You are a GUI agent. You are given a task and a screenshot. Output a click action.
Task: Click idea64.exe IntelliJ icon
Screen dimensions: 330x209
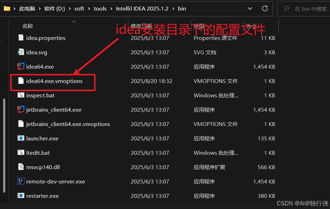click(x=21, y=67)
